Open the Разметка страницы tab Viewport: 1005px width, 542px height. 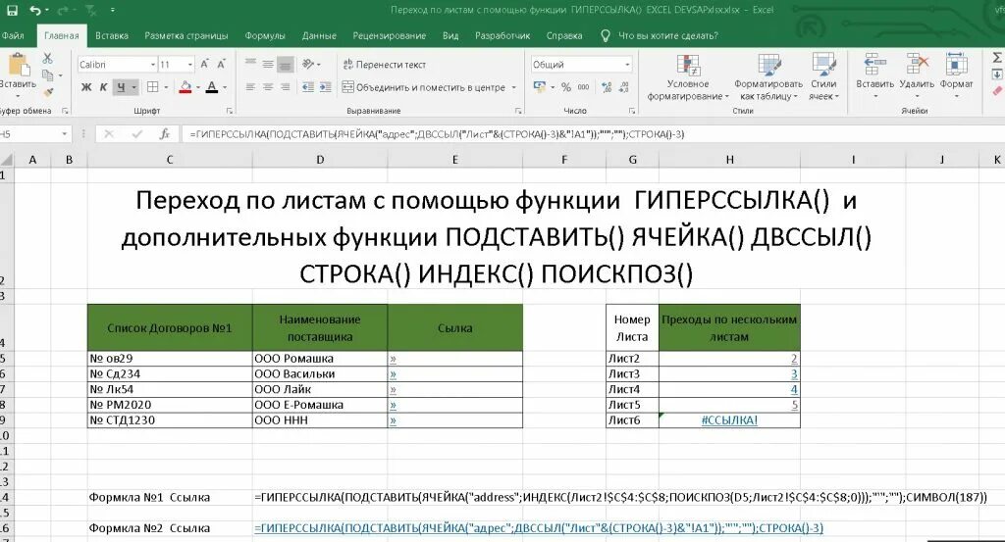185,36
